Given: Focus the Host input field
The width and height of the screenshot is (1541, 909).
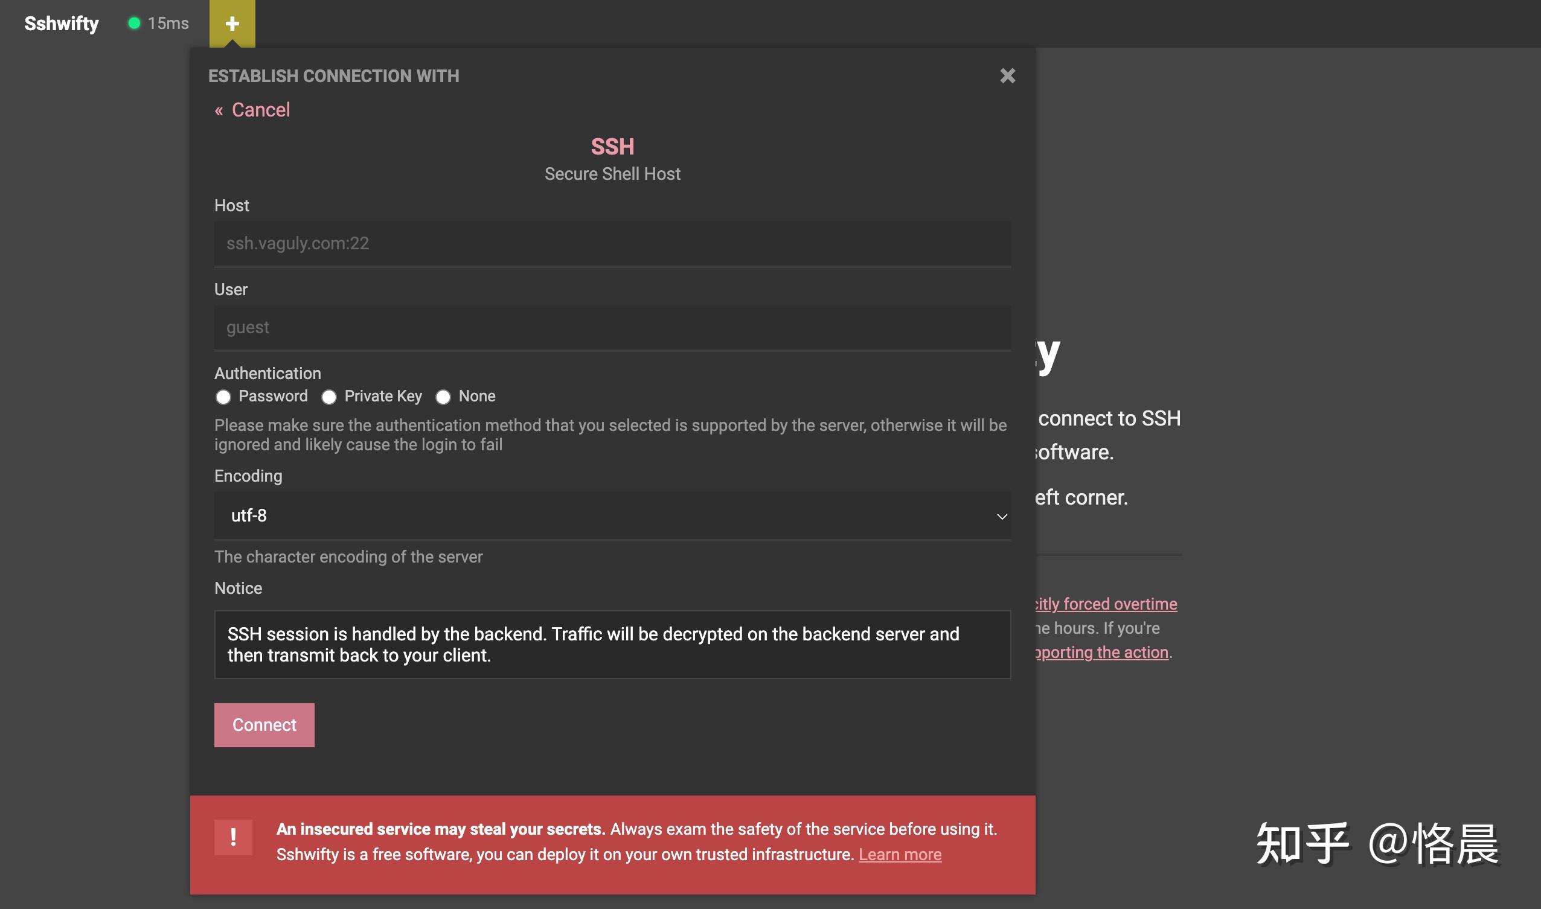Looking at the screenshot, I should pyautogui.click(x=613, y=243).
